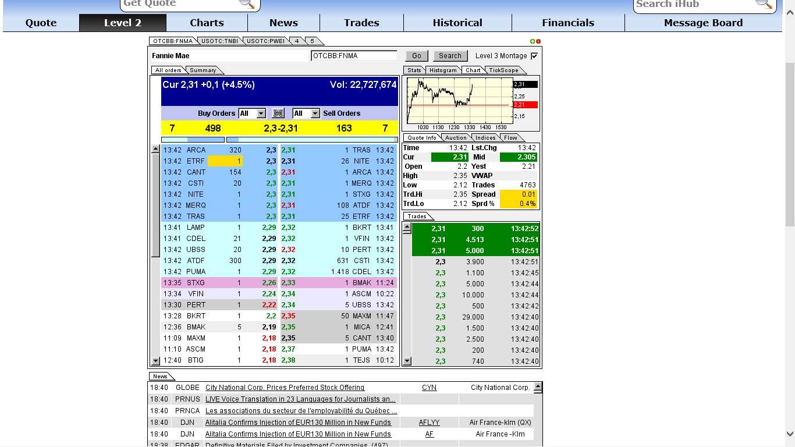Select symbol tab number 4
Image resolution: width=795 pixels, height=447 pixels.
pyautogui.click(x=297, y=41)
